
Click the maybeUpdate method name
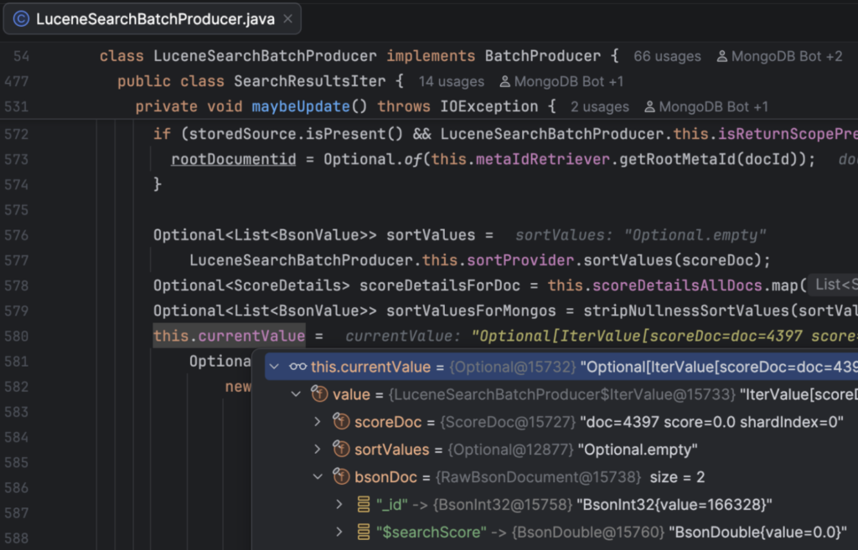(x=301, y=106)
